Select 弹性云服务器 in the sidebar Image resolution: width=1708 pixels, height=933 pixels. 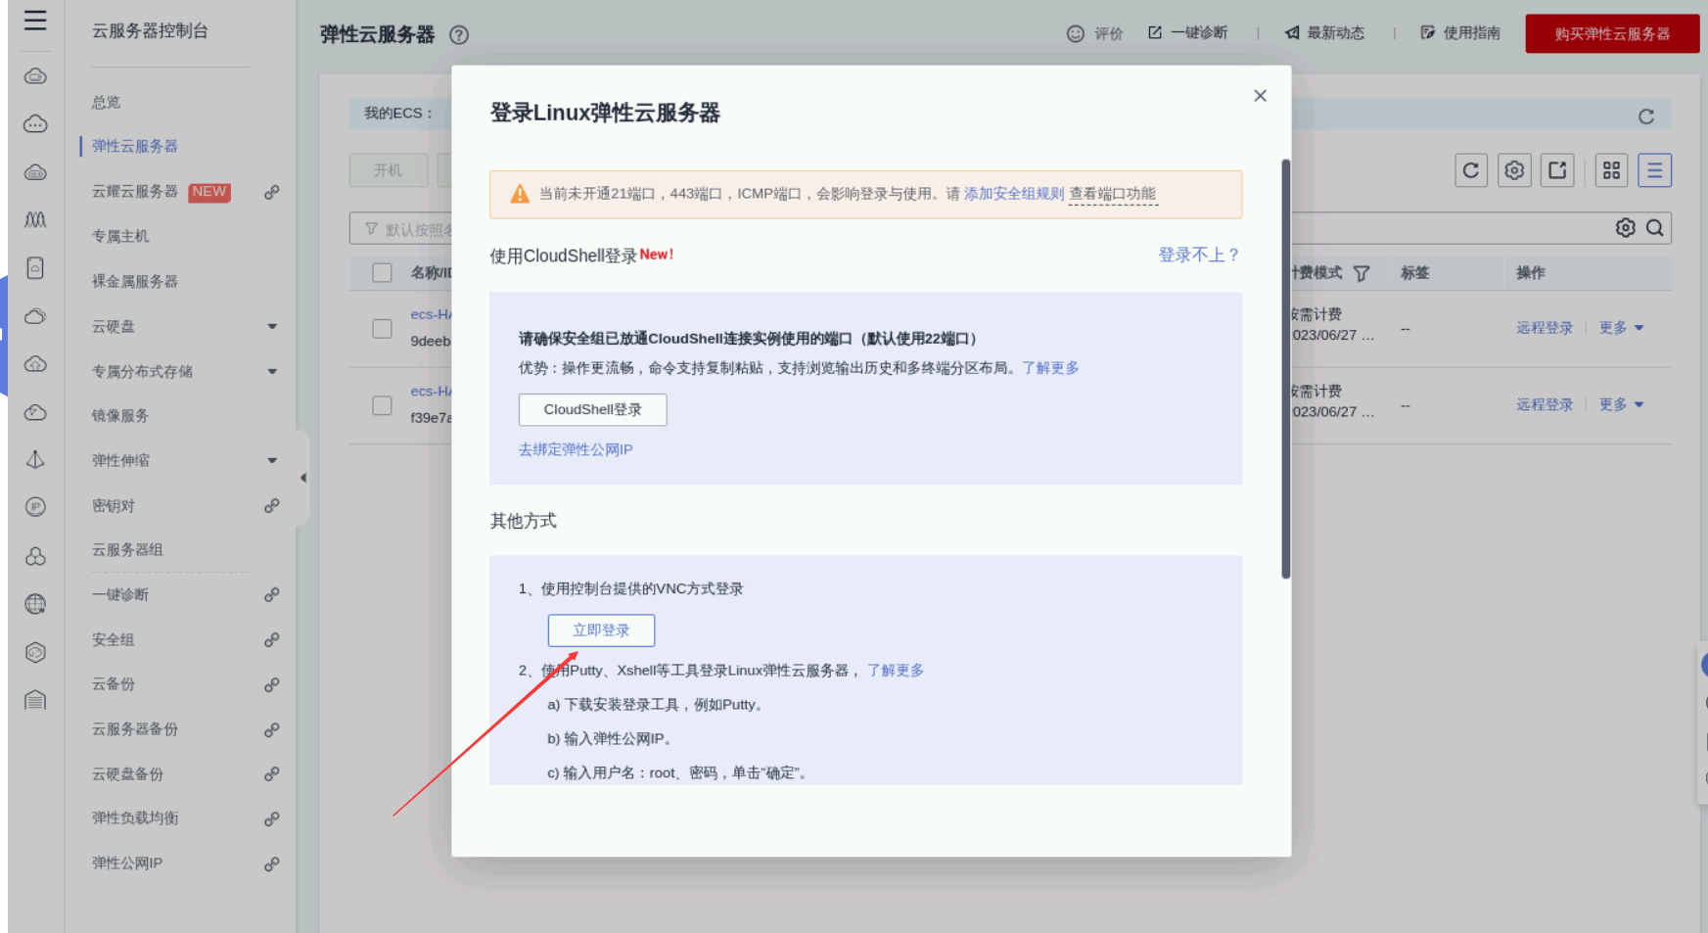click(135, 147)
